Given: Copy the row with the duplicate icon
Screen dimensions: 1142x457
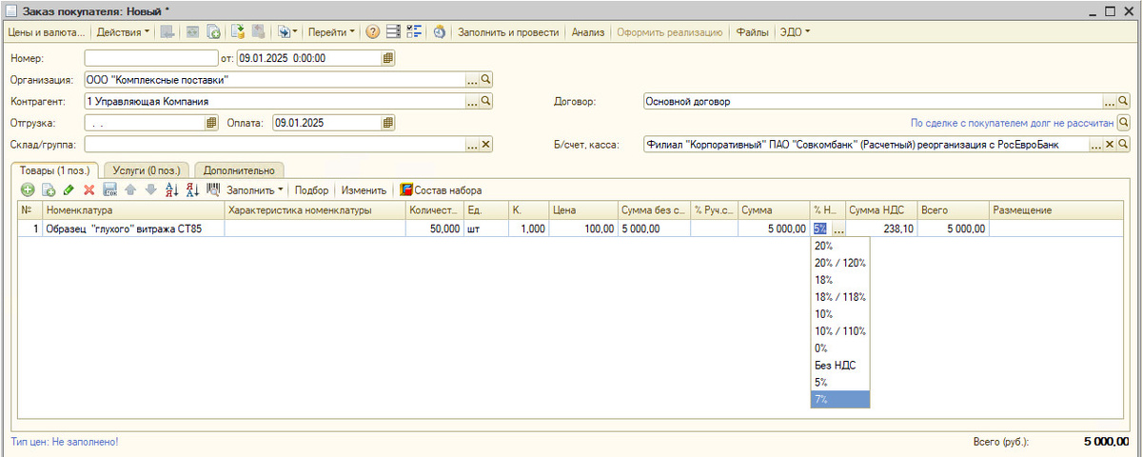Looking at the screenshot, I should (x=49, y=190).
